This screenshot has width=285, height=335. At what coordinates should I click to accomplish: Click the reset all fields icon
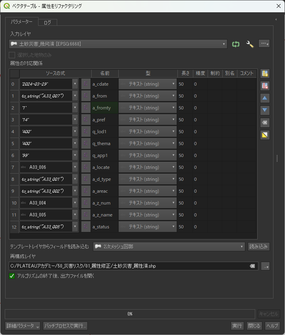265,123
